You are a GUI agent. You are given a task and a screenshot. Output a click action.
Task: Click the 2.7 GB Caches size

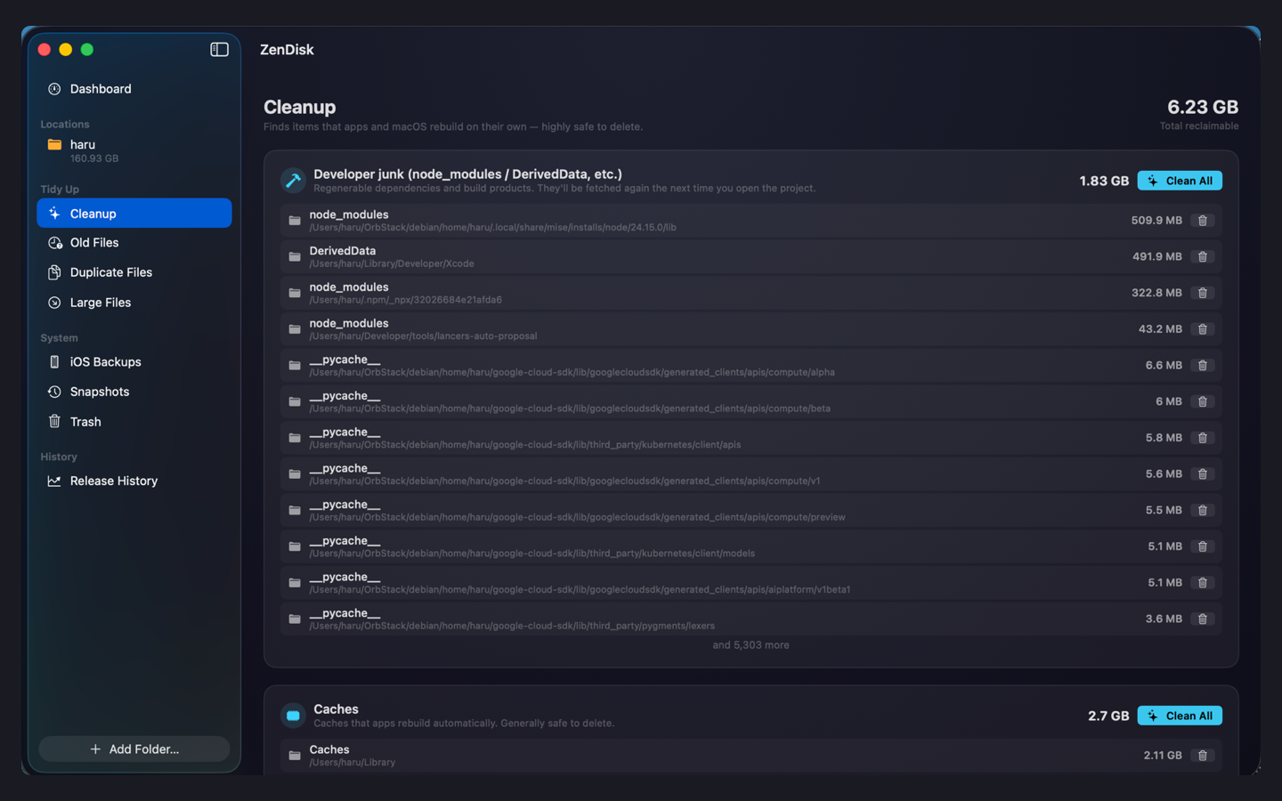click(x=1108, y=716)
